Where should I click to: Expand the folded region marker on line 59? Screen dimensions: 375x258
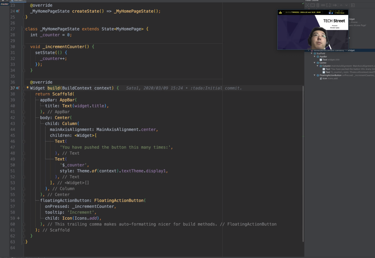(x=18, y=218)
